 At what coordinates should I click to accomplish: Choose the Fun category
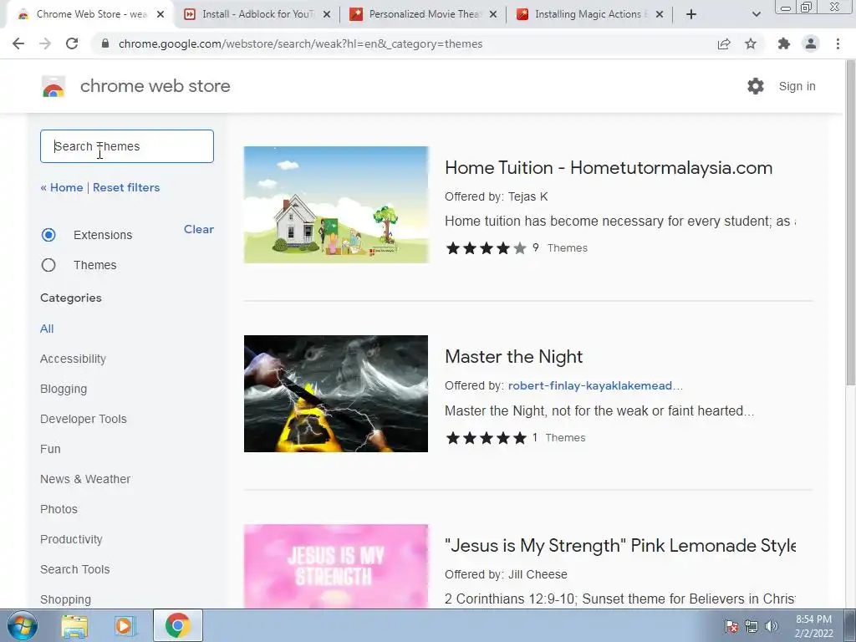[x=50, y=449]
